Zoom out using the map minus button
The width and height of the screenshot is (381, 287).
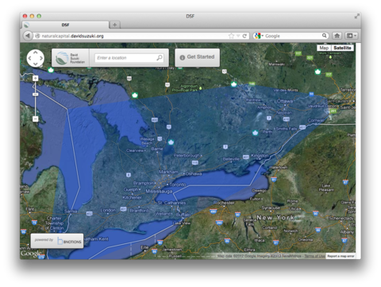(x=35, y=119)
